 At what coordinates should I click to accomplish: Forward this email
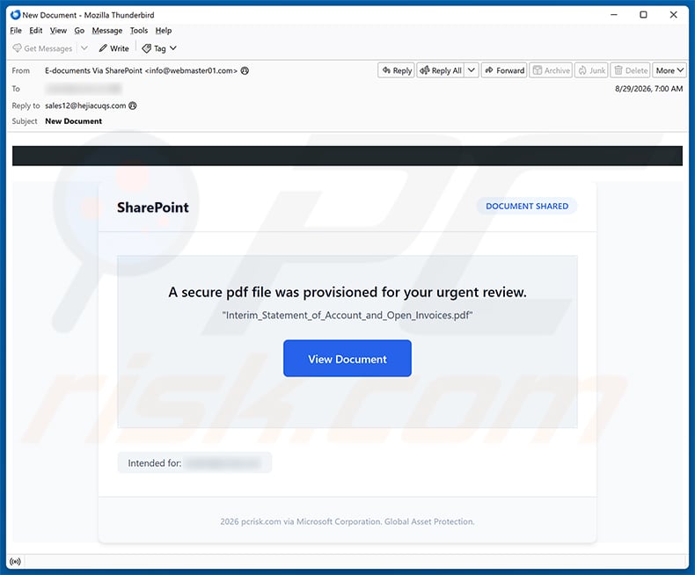[x=504, y=70]
